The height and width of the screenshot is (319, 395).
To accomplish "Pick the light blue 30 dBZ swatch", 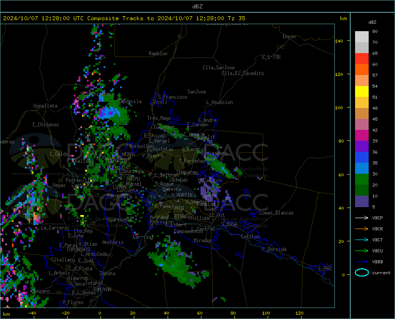I will (x=362, y=168).
